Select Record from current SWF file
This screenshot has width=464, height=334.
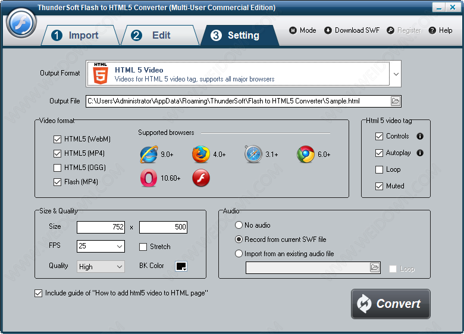pyautogui.click(x=239, y=240)
